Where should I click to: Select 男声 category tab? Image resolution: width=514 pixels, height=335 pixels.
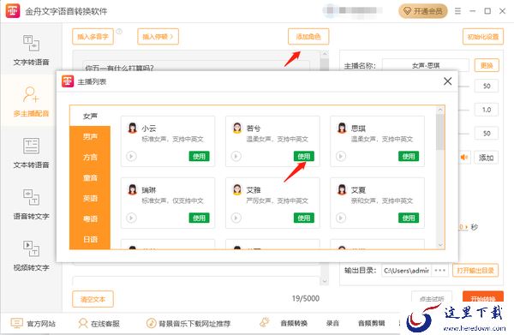pyautogui.click(x=90, y=137)
